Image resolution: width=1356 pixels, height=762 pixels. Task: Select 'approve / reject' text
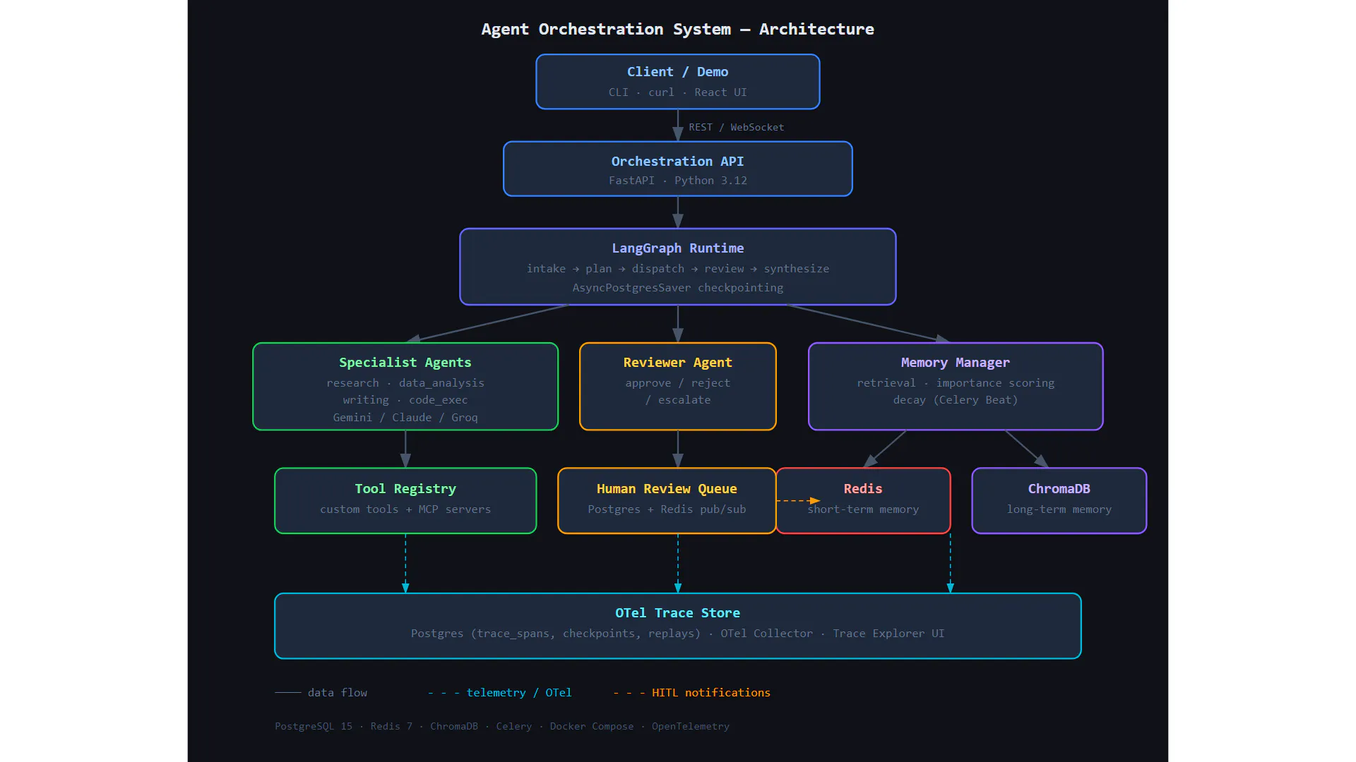point(677,383)
